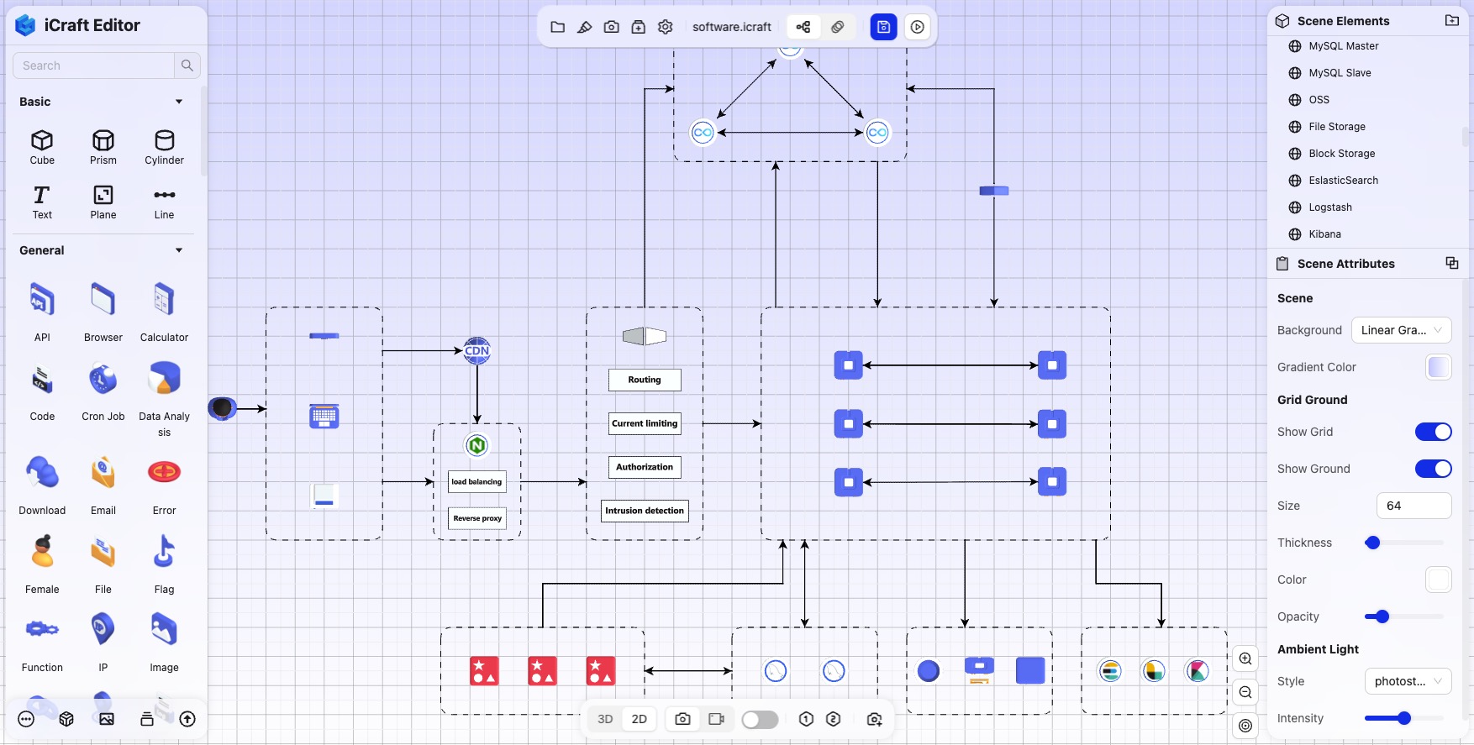Click the camera icon in the top toolbar

pyautogui.click(x=611, y=27)
